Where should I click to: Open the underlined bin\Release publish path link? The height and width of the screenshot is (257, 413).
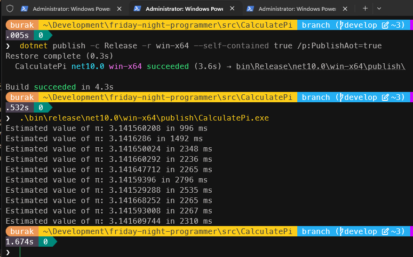coord(320,66)
